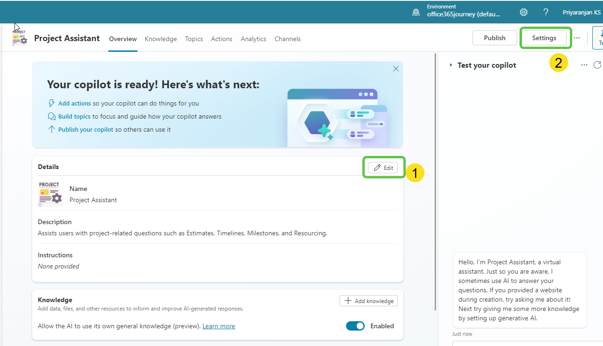
Task: Click the Publish button
Action: click(494, 38)
